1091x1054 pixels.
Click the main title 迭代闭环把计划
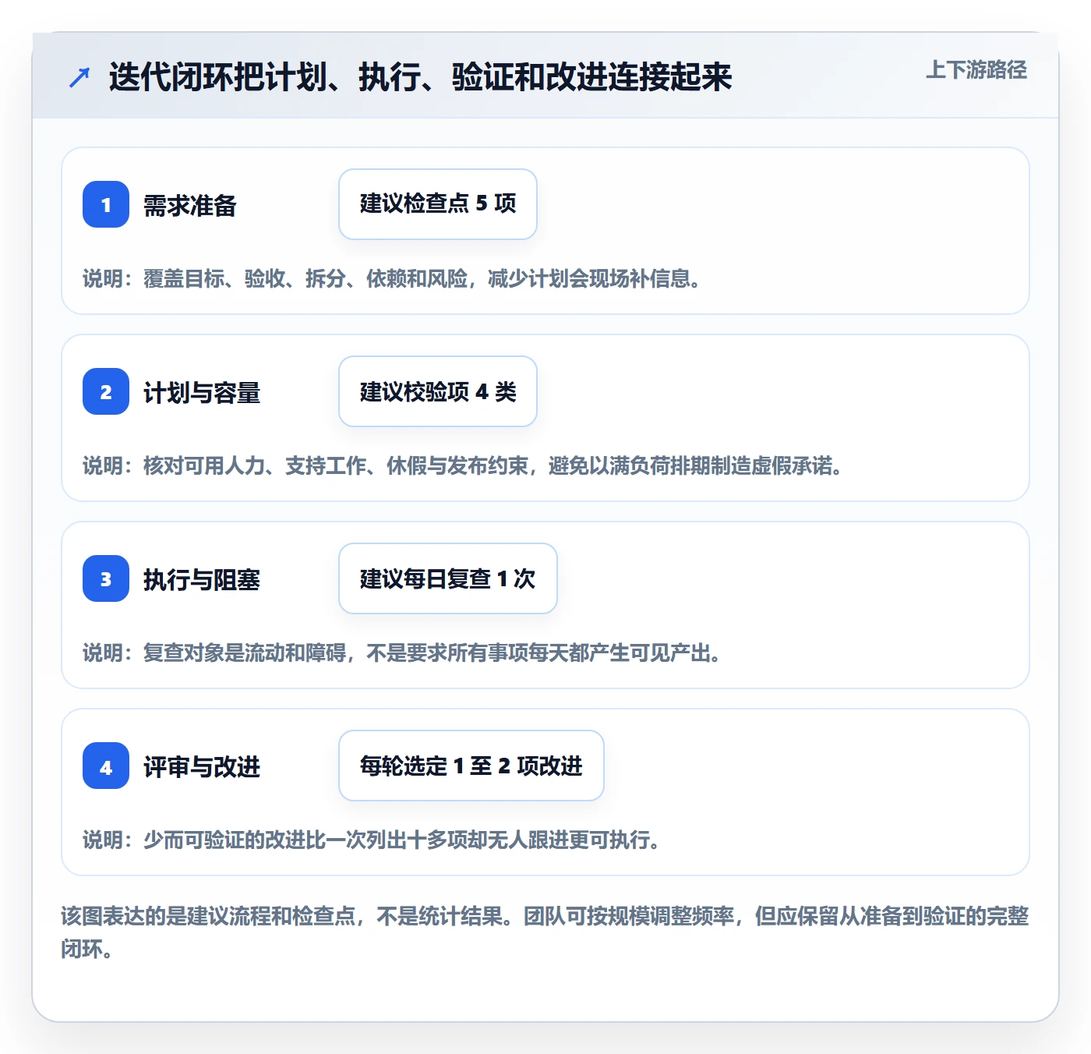421,77
